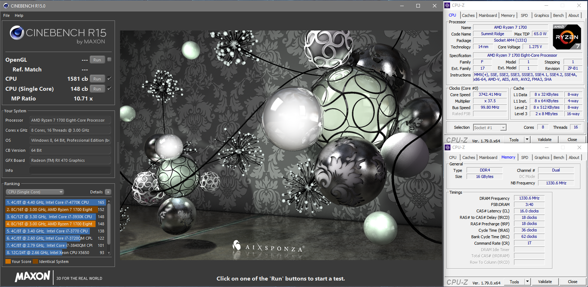Switch to Caches tab in upper CPU-Z

pyautogui.click(x=468, y=15)
